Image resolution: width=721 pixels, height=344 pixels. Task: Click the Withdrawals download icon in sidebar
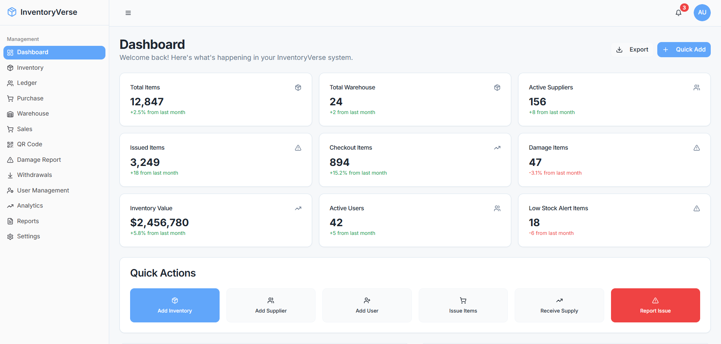point(10,175)
